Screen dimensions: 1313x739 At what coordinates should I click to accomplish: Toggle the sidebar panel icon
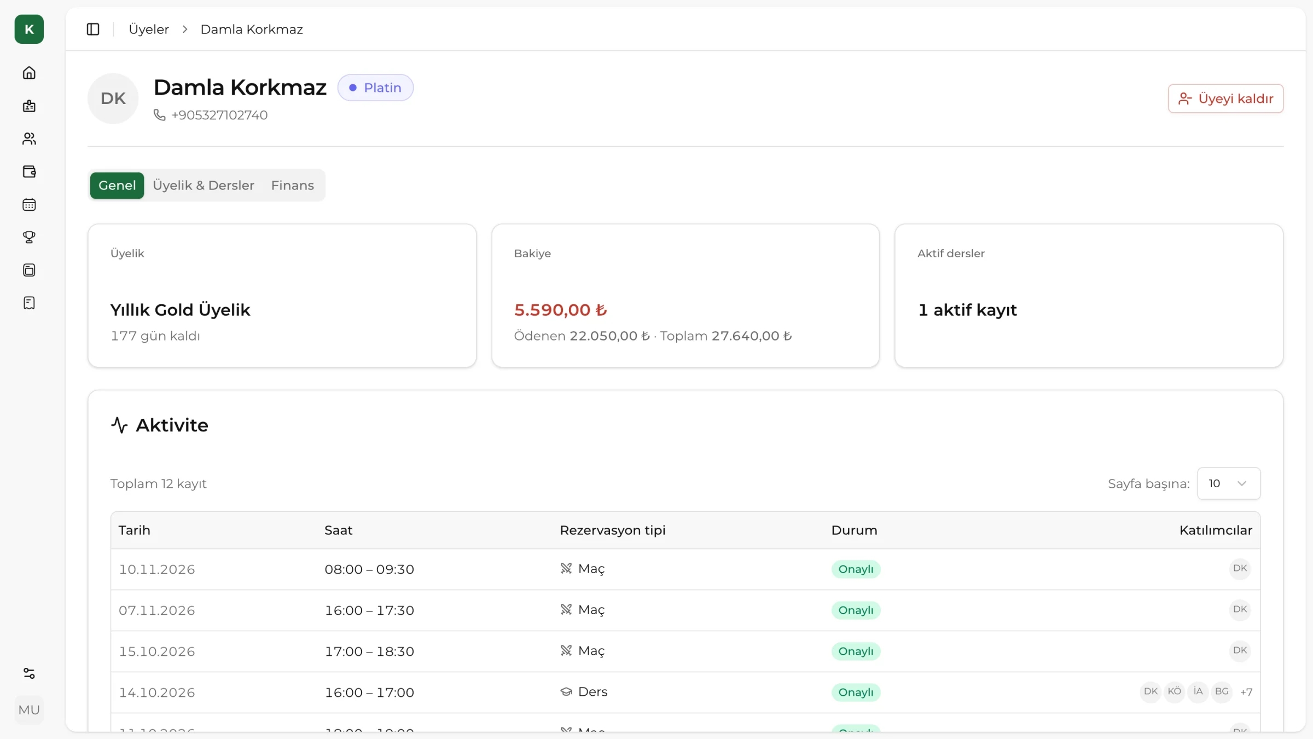point(93,29)
